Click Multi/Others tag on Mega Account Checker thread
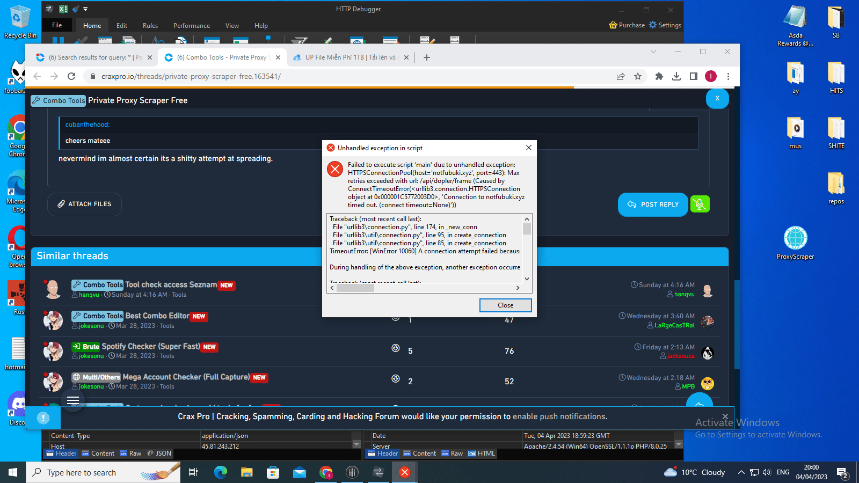The width and height of the screenshot is (859, 483). coord(97,377)
